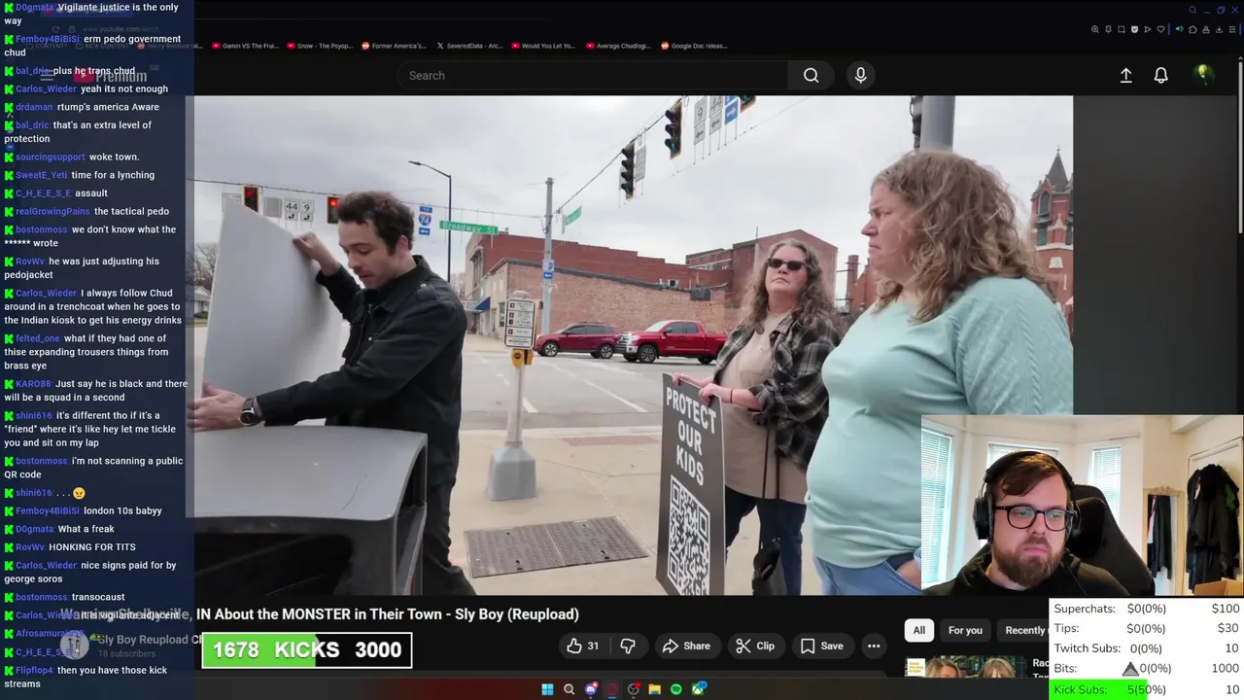Click the 'Superchats:' overlay row label
The height and width of the screenshot is (700, 1244).
pyautogui.click(x=1085, y=609)
